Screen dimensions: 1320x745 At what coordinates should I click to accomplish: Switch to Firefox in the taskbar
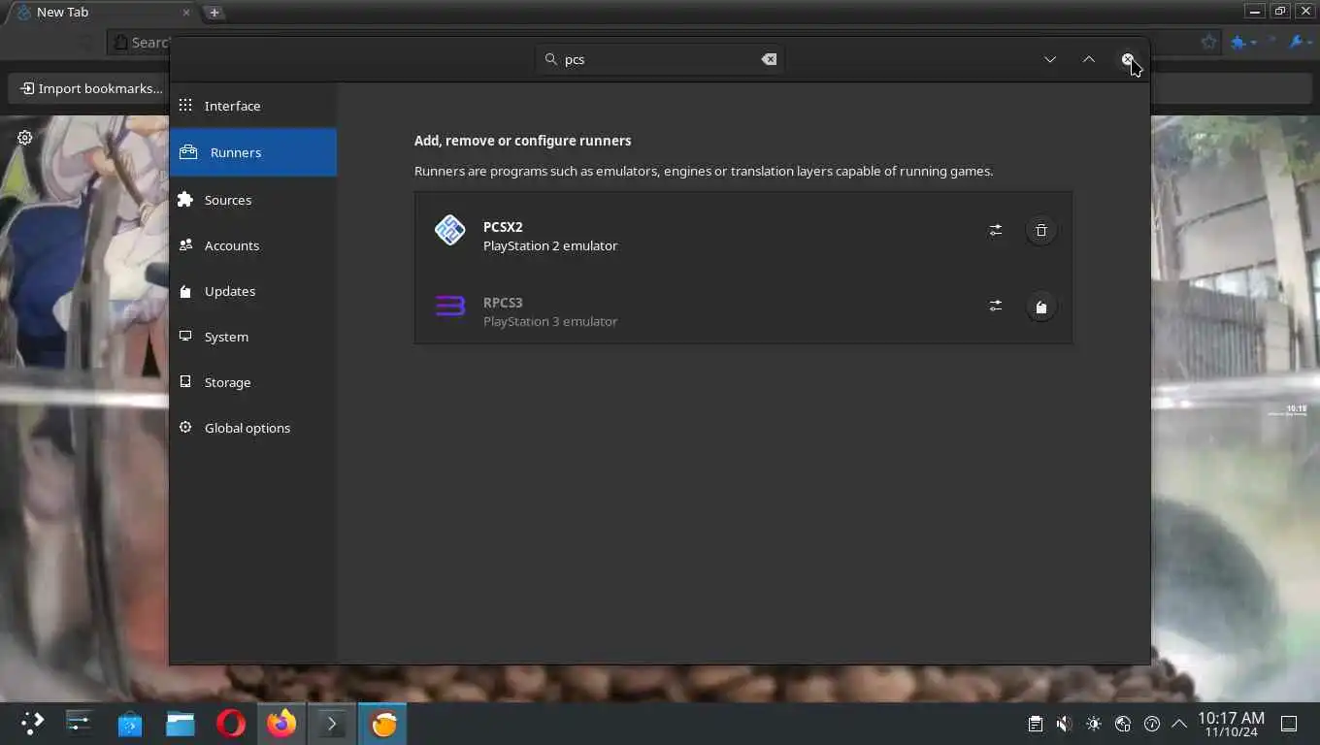click(x=281, y=723)
